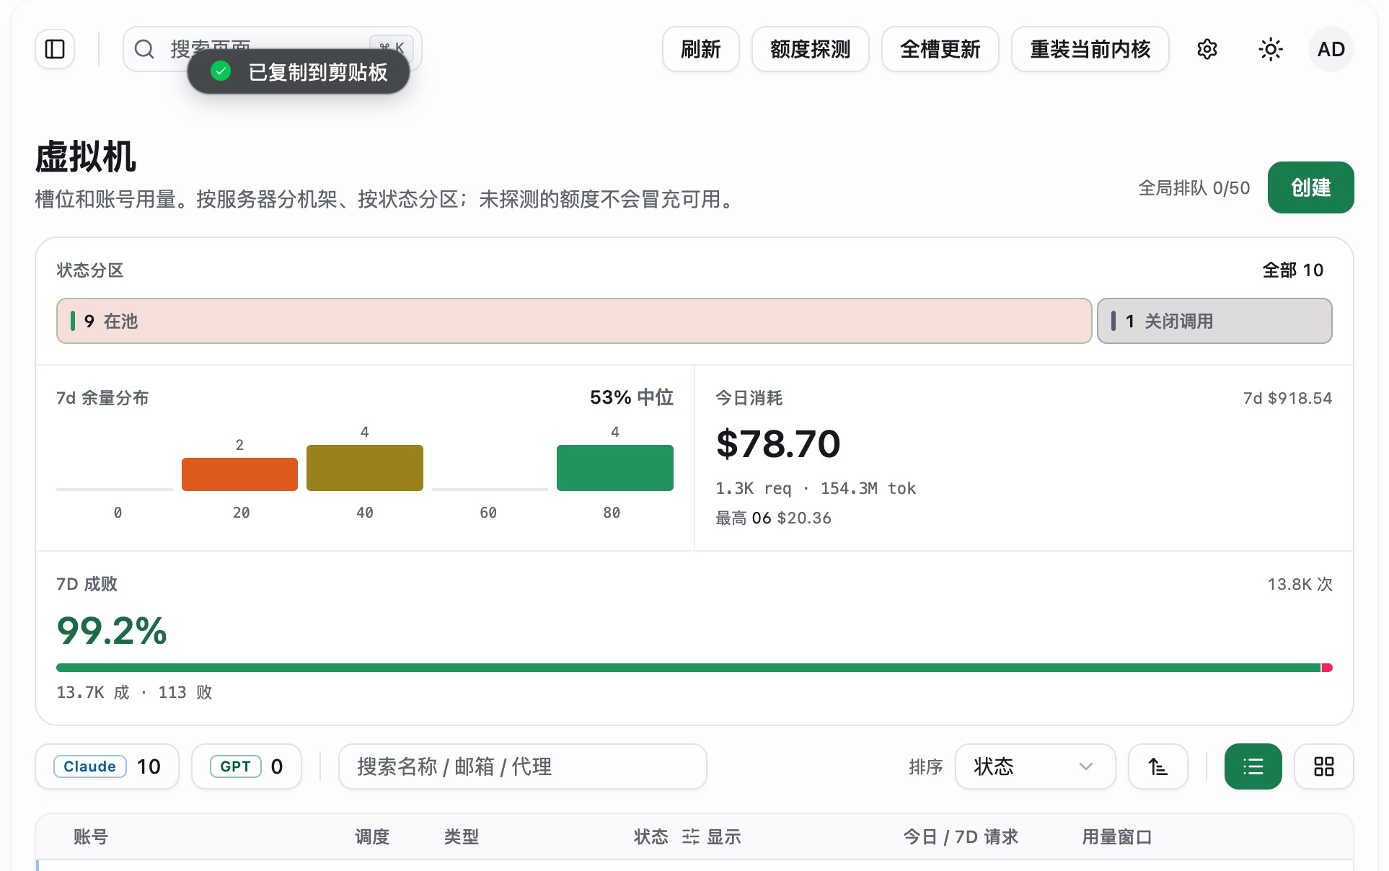
Task: Click 重装当前内核 button
Action: (1090, 49)
